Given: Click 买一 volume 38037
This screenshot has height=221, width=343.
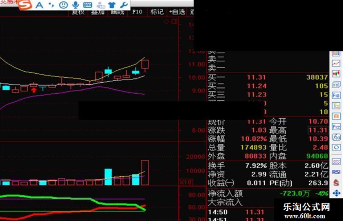Looking at the screenshot, I should 317,77.
